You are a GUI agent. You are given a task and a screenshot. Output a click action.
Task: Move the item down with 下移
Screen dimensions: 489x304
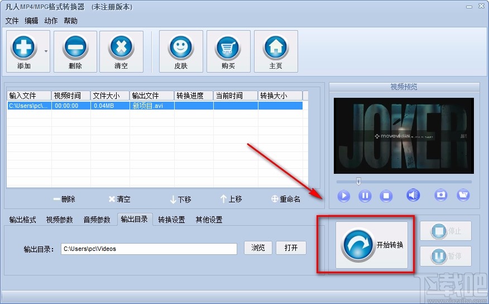[180, 199]
